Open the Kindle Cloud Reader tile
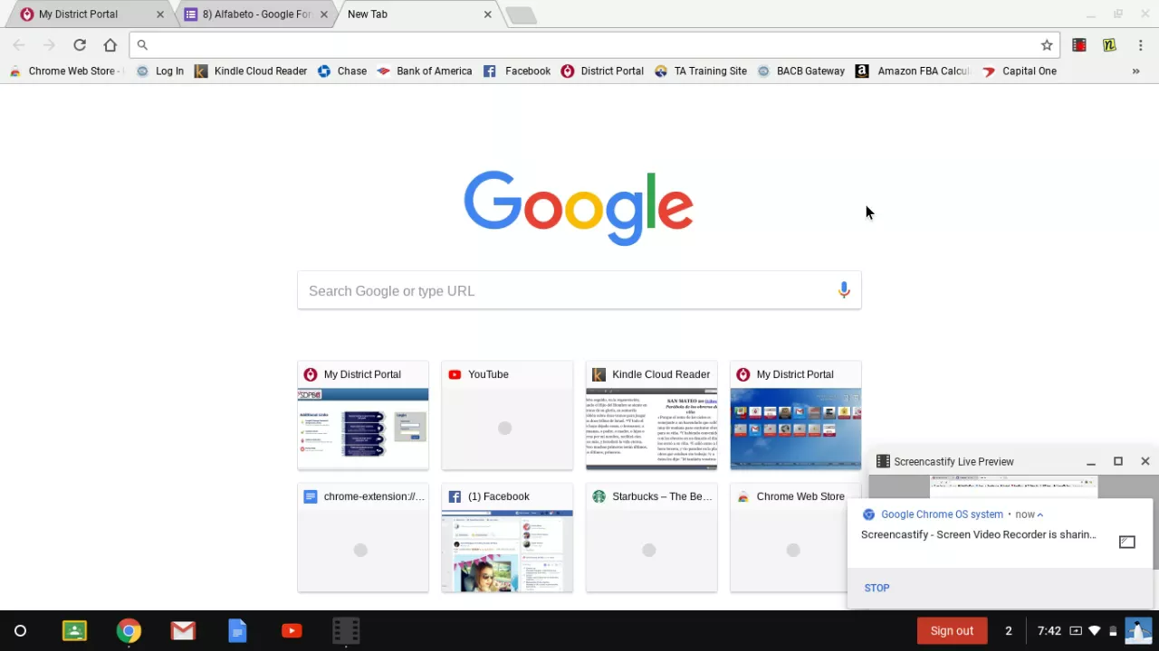1159x651 pixels. click(x=651, y=416)
